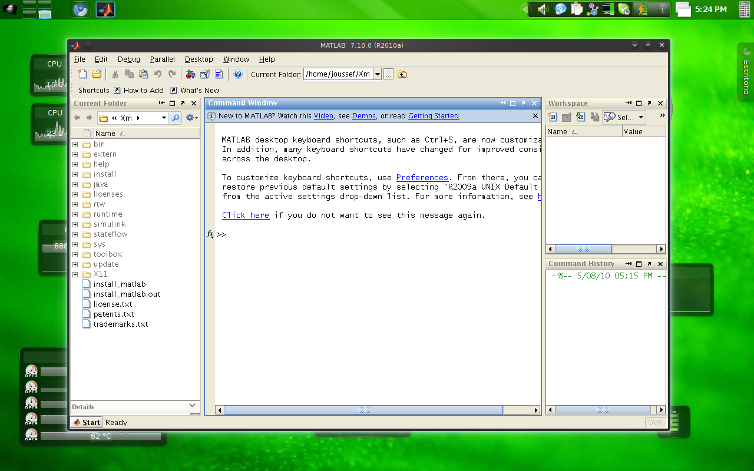This screenshot has height=471, width=754.
Task: Click the Current Folder search magnifier icon
Action: (176, 118)
